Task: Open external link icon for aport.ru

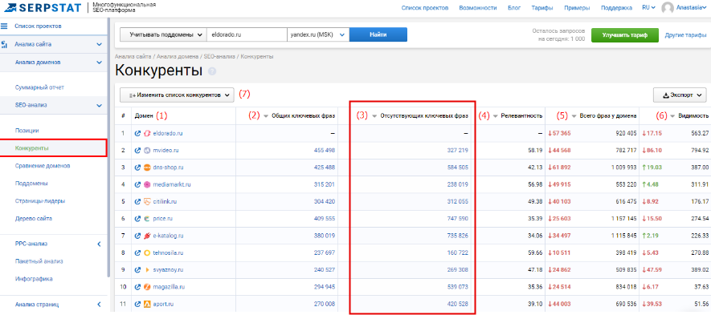Action: (x=138, y=304)
